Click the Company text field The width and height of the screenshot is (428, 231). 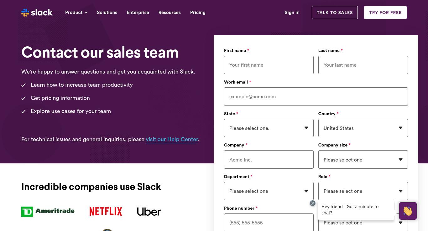(269, 160)
